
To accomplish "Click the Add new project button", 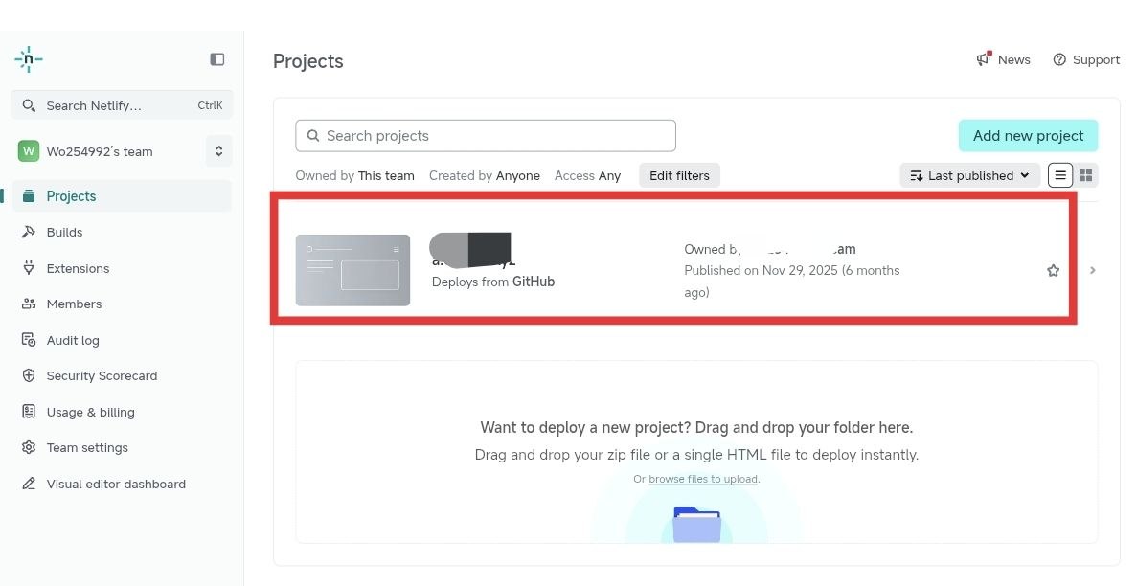I will (1028, 136).
